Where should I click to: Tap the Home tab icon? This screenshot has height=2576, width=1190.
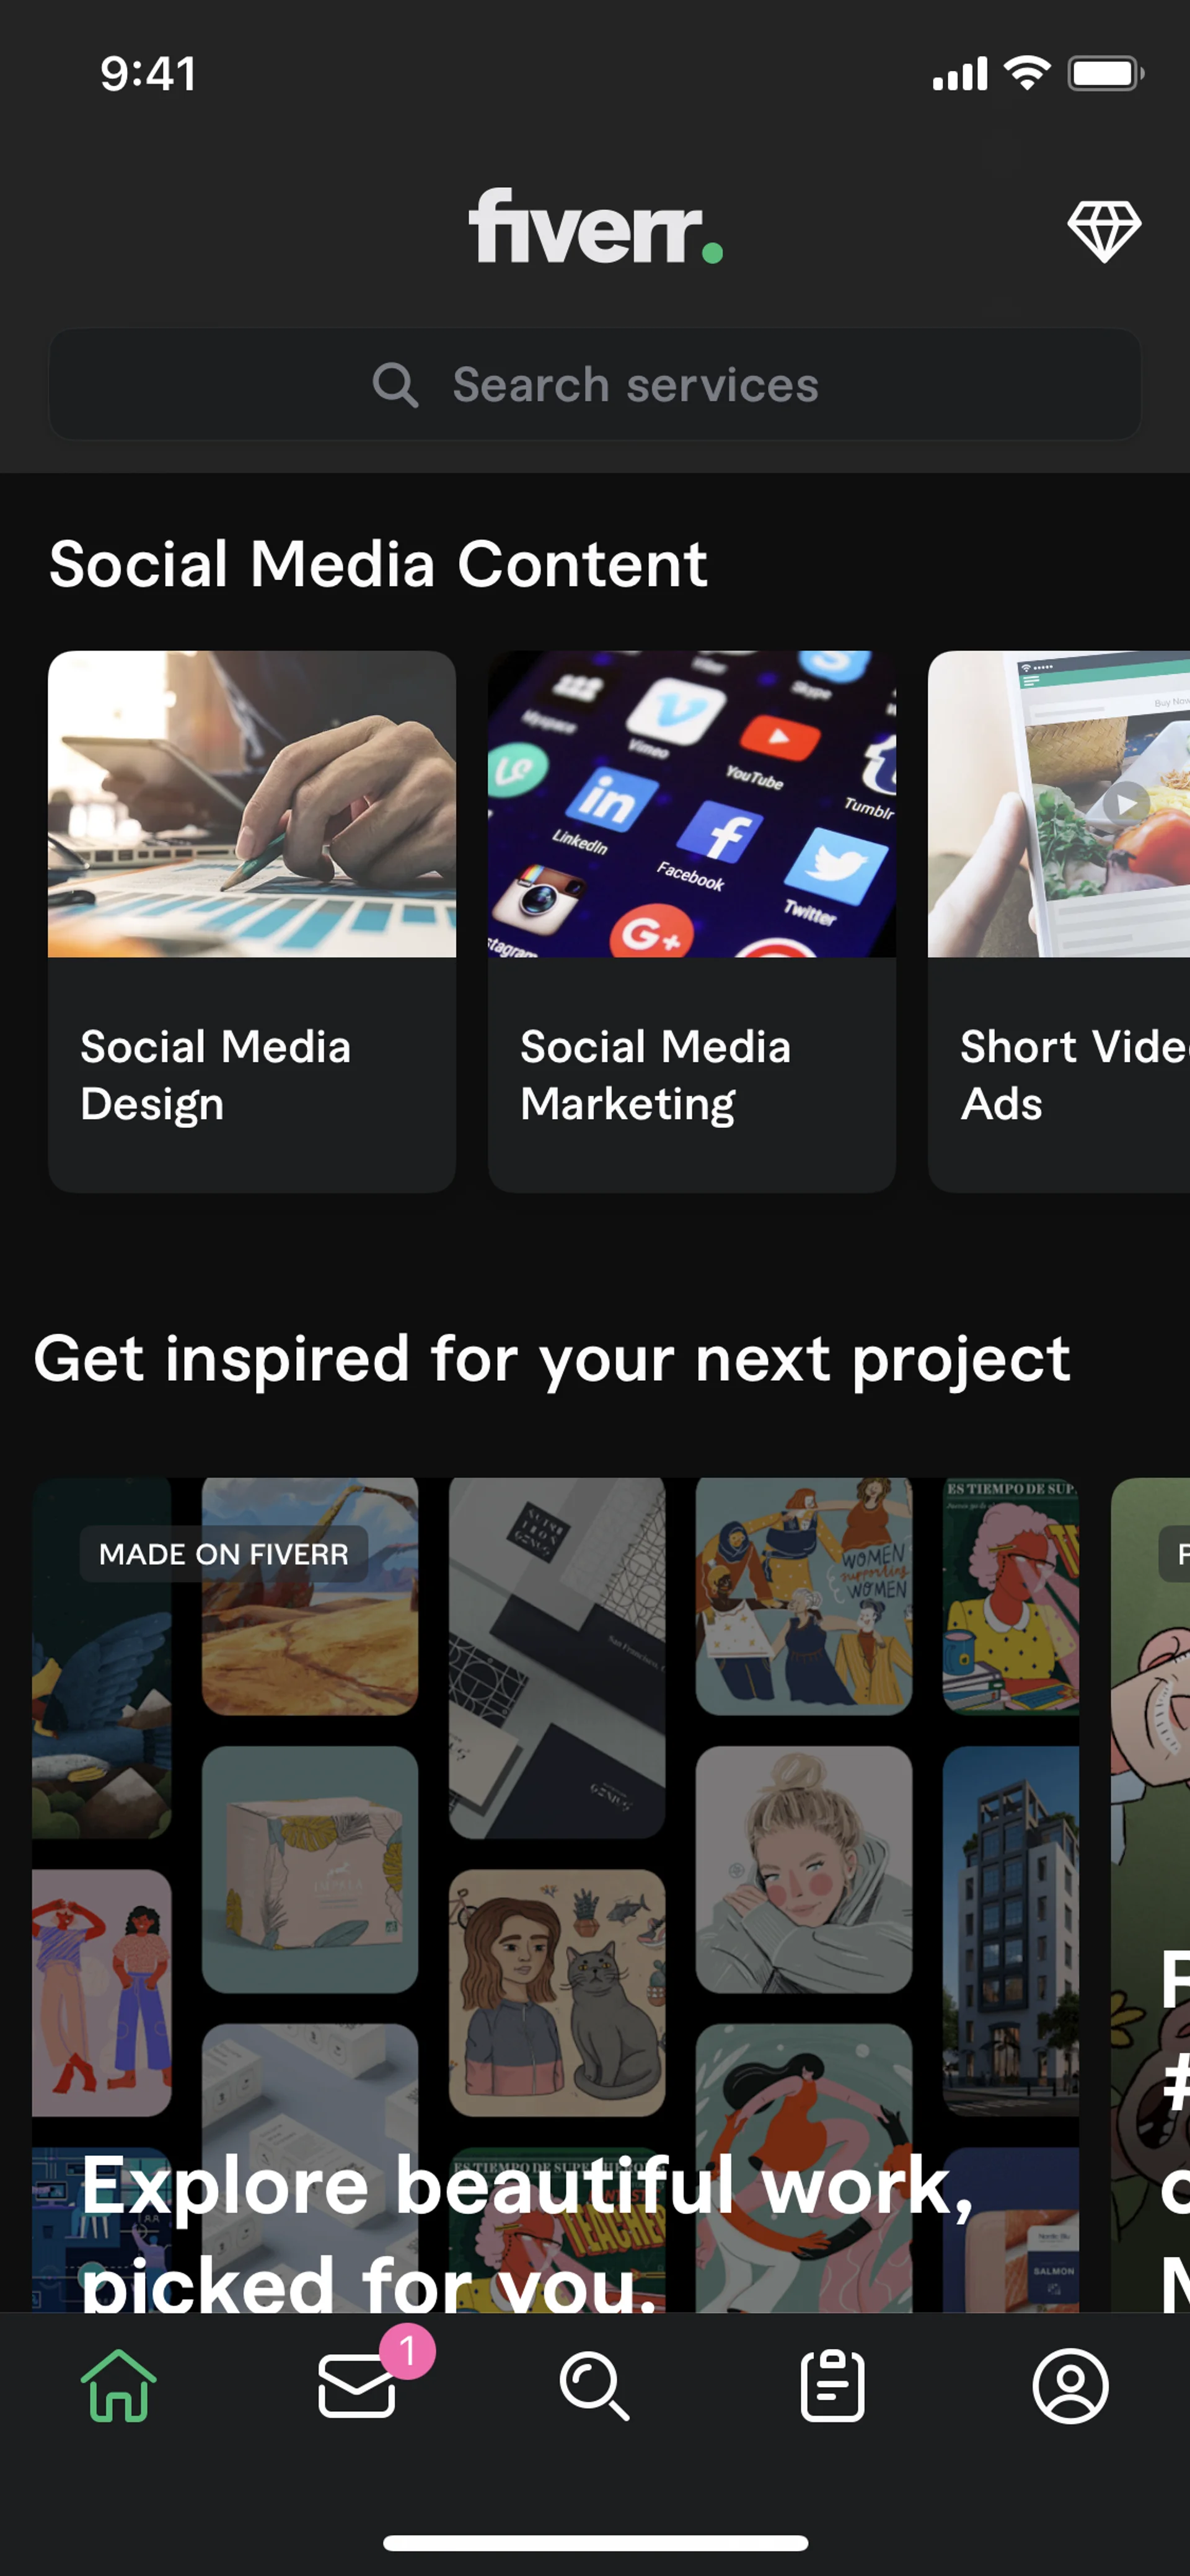pyautogui.click(x=118, y=2386)
